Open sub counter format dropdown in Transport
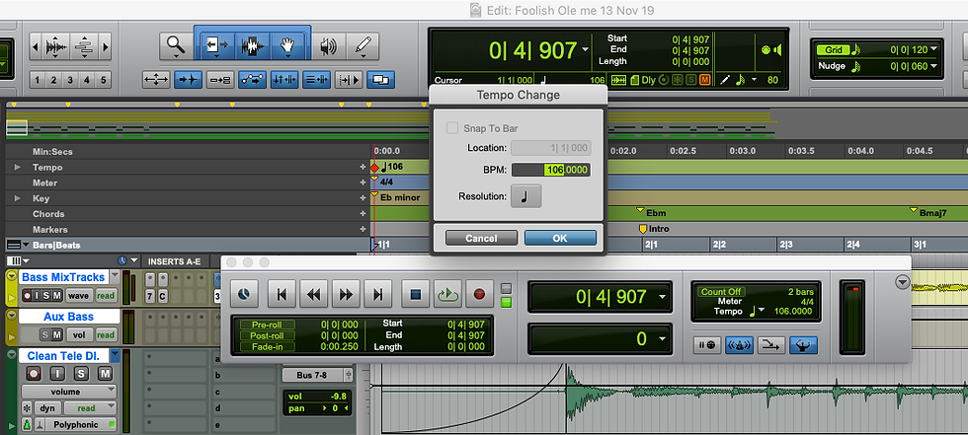This screenshot has width=968, height=435. point(663,339)
